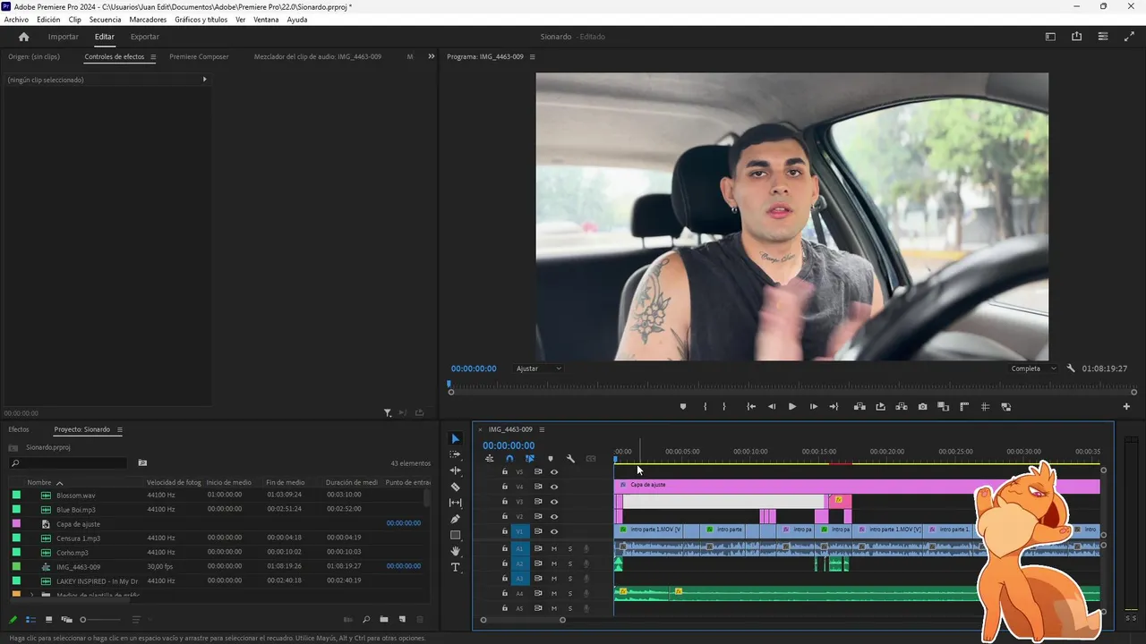Screen dimensions: 1146x644
Task: Solo audio track A2
Action: tap(569, 563)
